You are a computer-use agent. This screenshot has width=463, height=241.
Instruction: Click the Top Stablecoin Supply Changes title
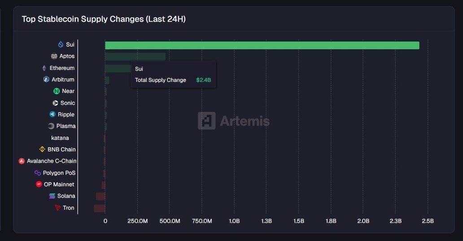tap(104, 19)
